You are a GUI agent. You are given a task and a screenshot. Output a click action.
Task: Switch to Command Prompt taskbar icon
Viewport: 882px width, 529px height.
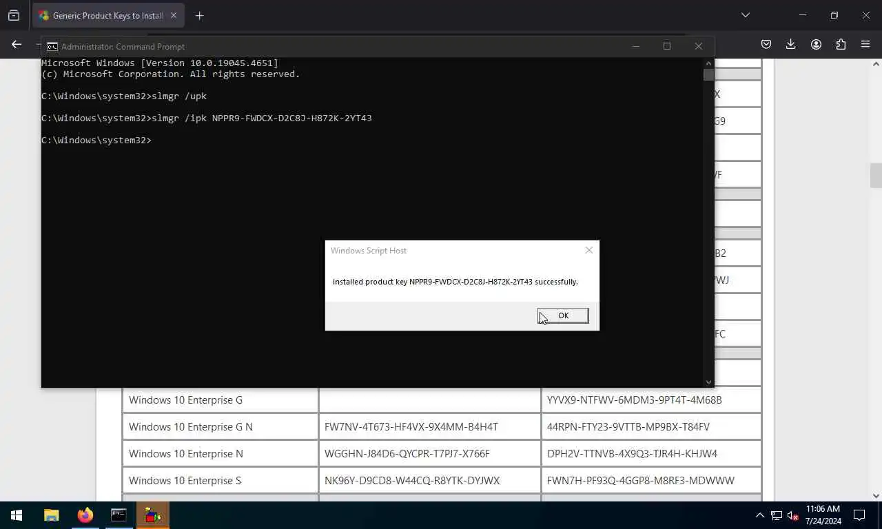tap(119, 515)
